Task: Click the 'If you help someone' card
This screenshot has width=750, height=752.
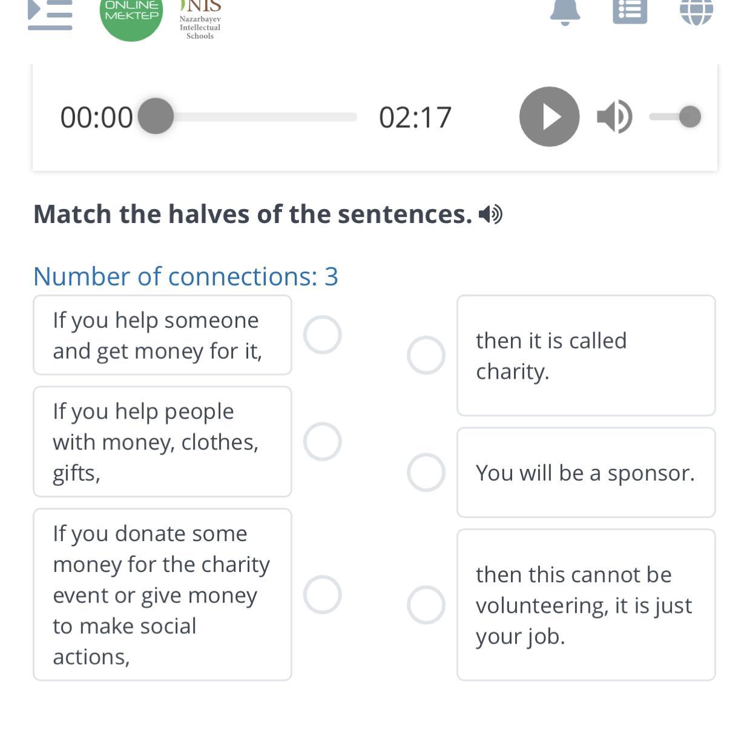Action: 162,335
